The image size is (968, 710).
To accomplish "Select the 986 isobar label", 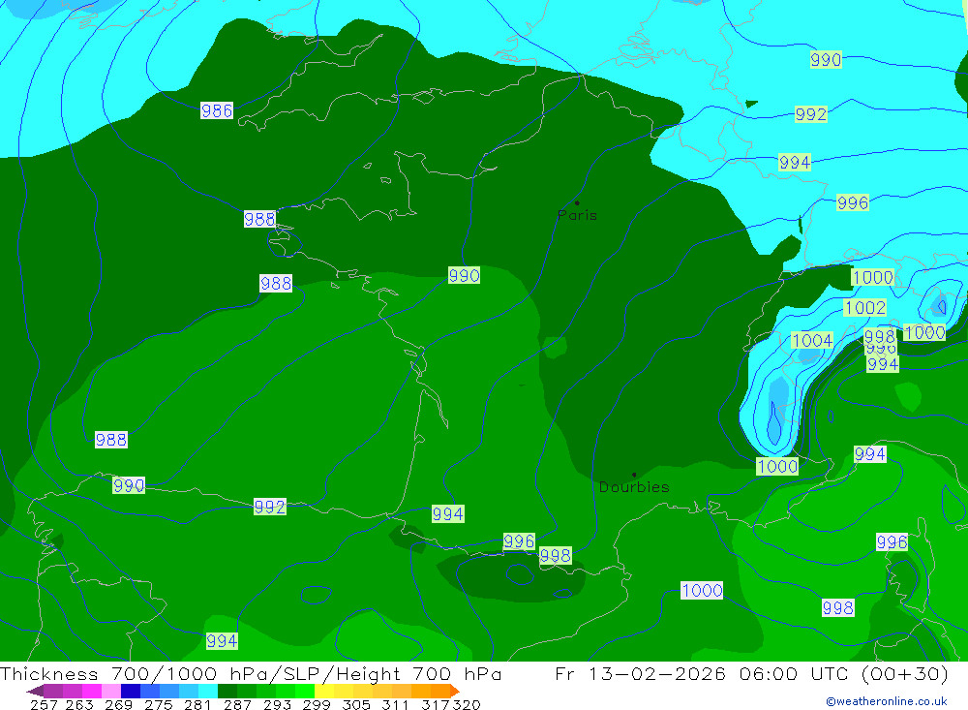I will coord(217,110).
